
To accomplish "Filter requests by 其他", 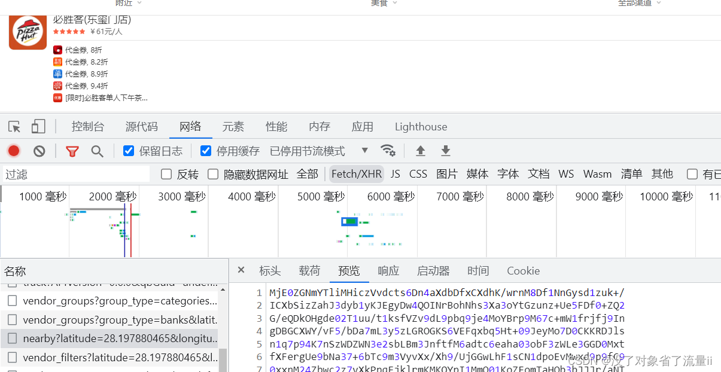I will [662, 174].
